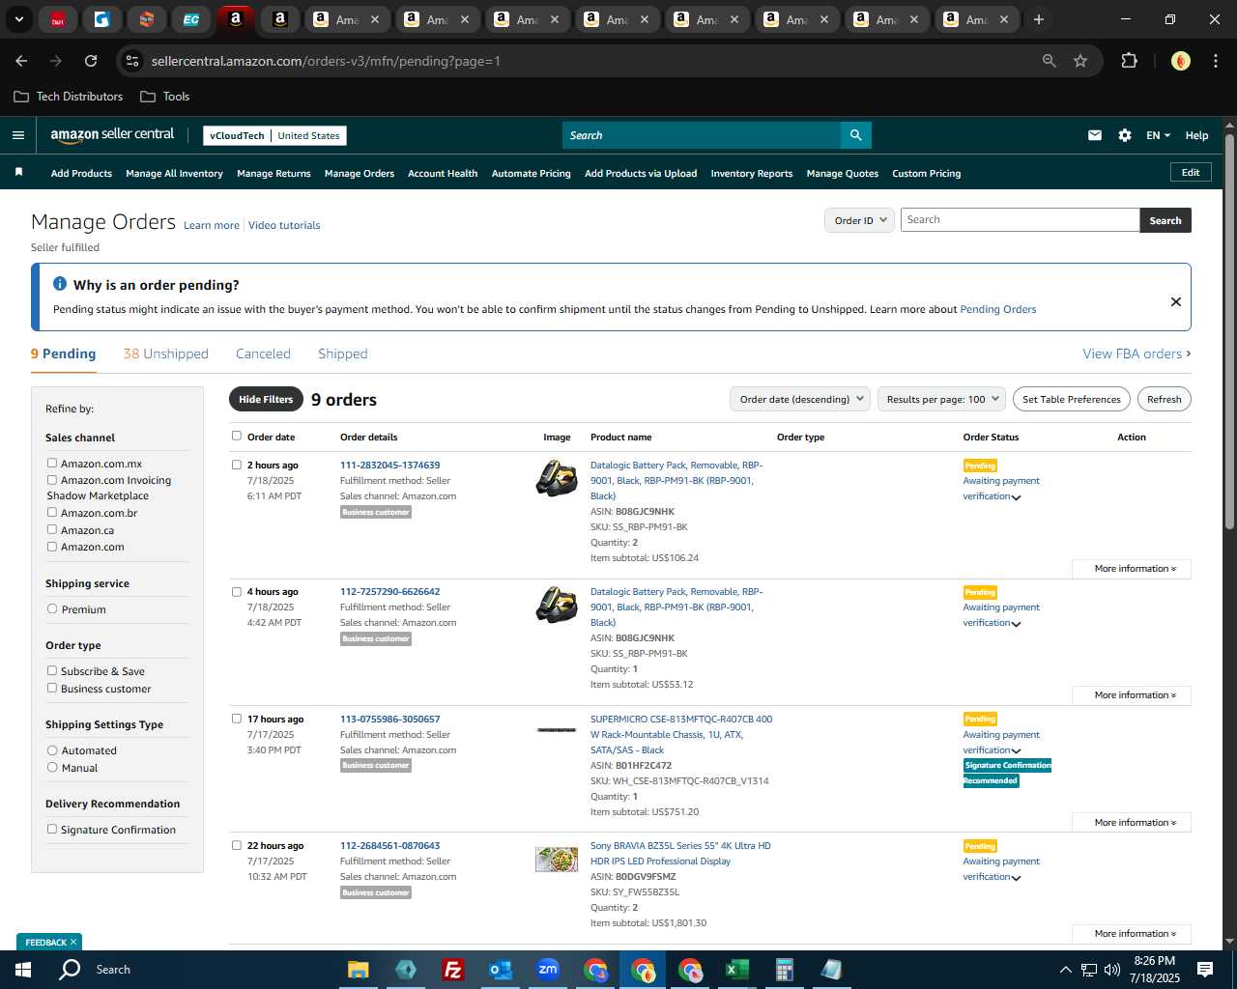Image resolution: width=1237 pixels, height=989 pixels.
Task: Click the page vertical scrollbar
Action: 1229,331
